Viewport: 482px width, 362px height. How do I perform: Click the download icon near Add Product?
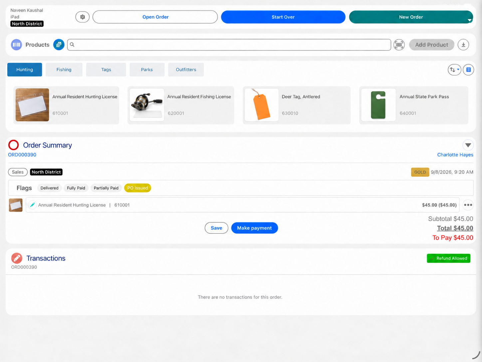click(x=463, y=45)
